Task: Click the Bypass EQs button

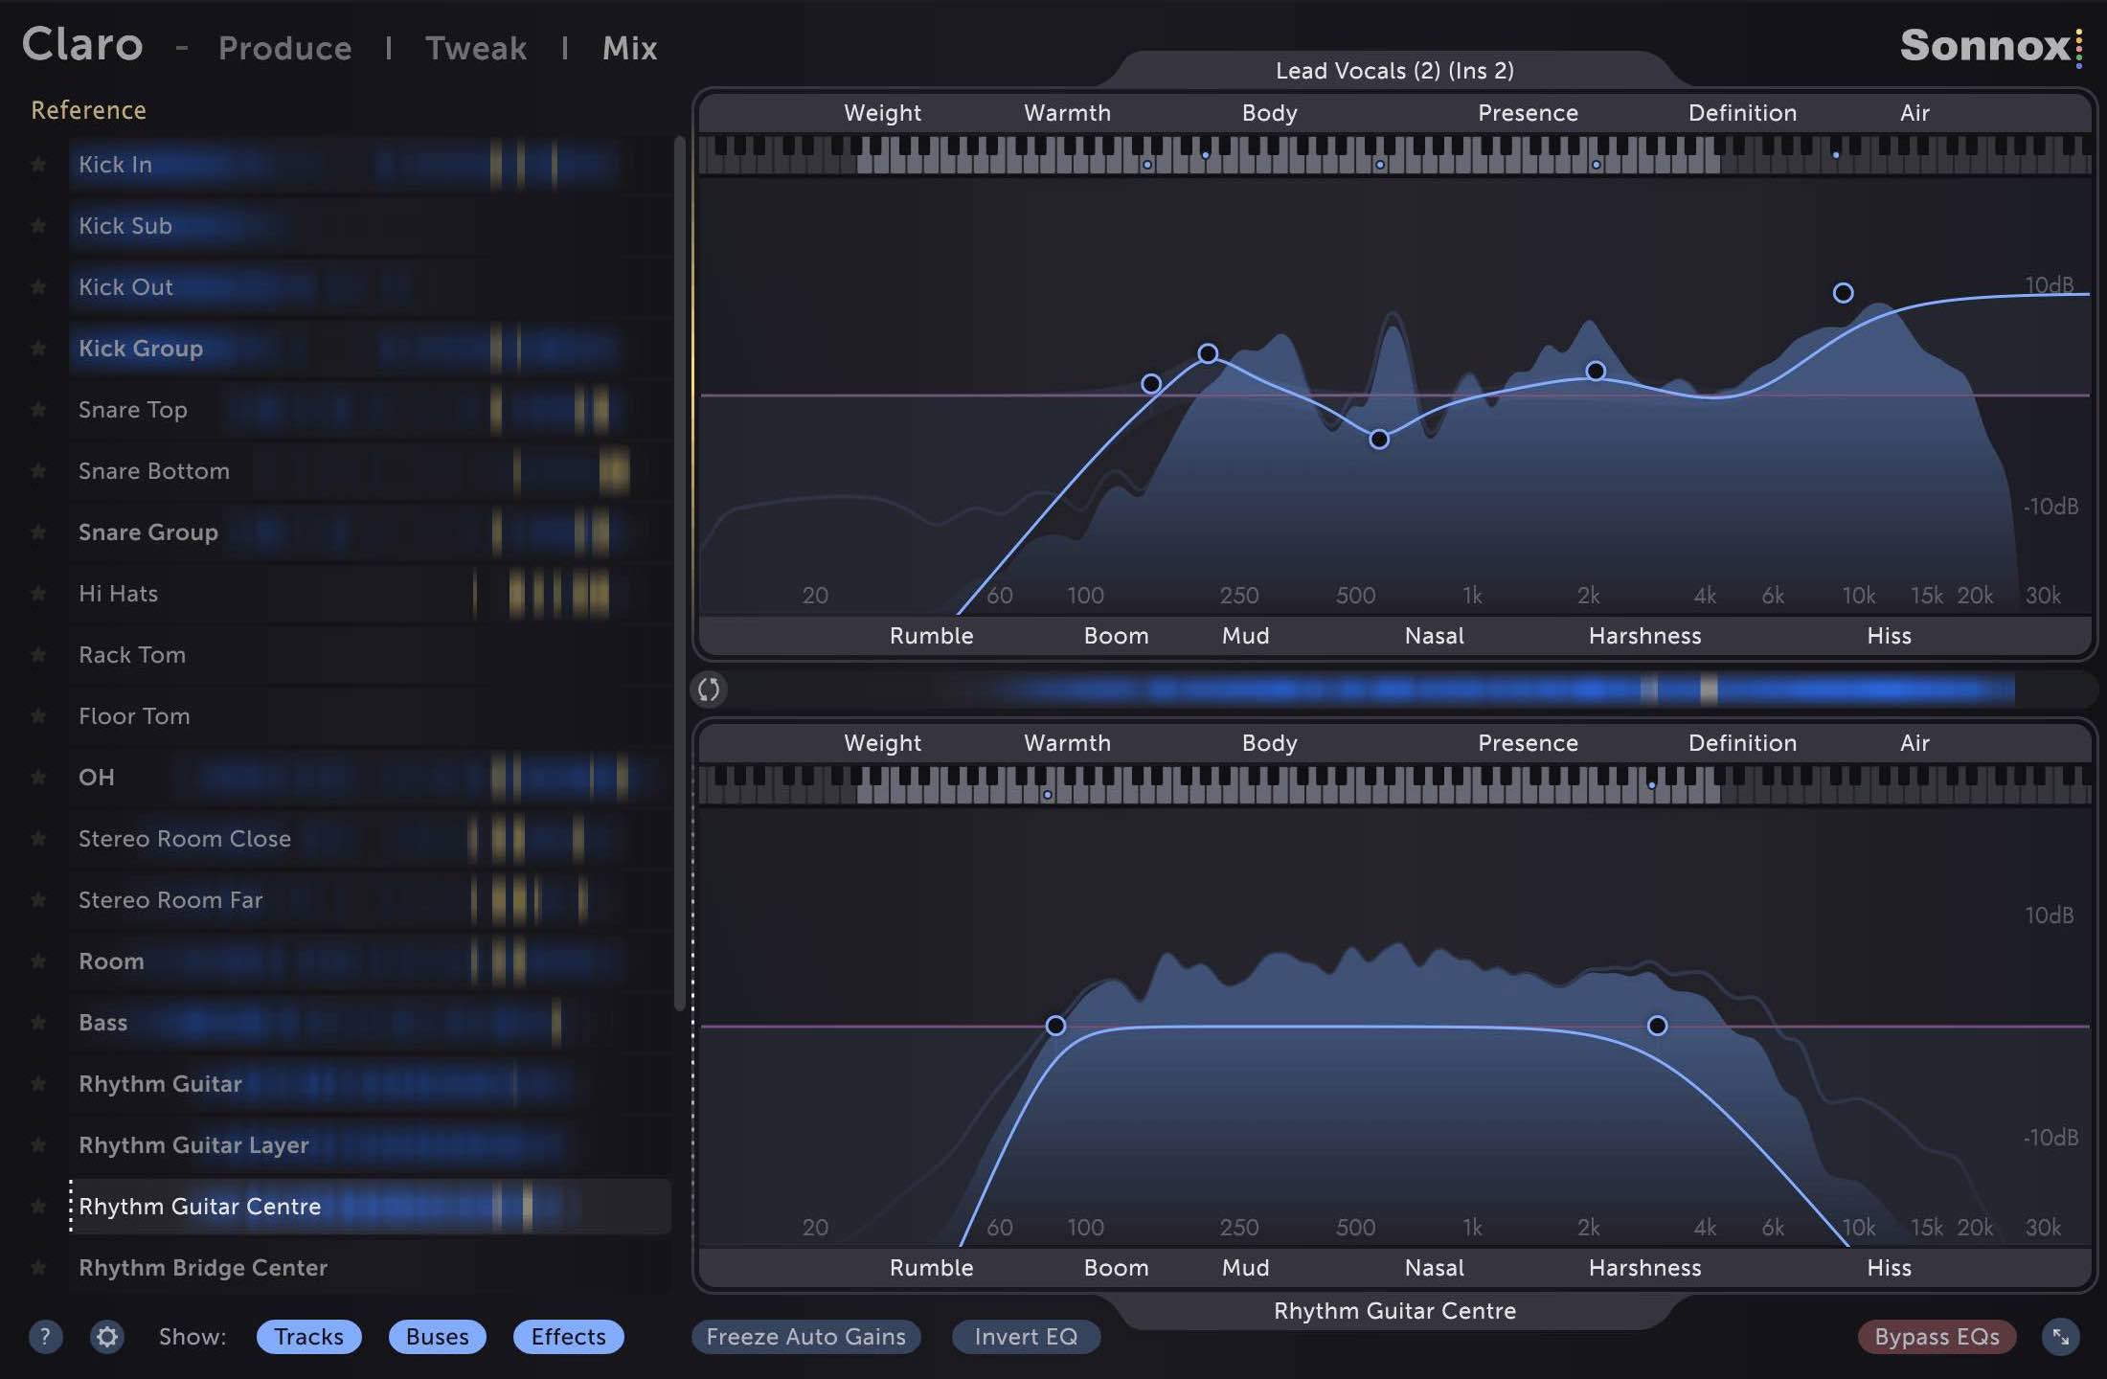Action: point(1937,1337)
